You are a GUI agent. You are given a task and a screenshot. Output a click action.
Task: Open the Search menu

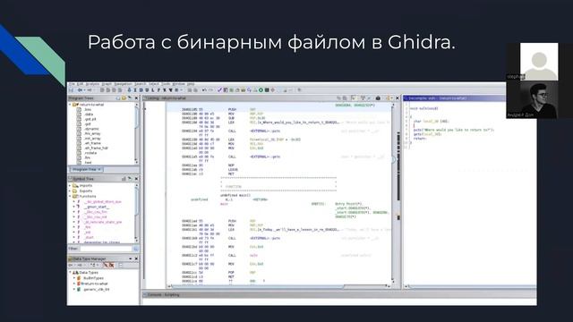[x=141, y=84]
